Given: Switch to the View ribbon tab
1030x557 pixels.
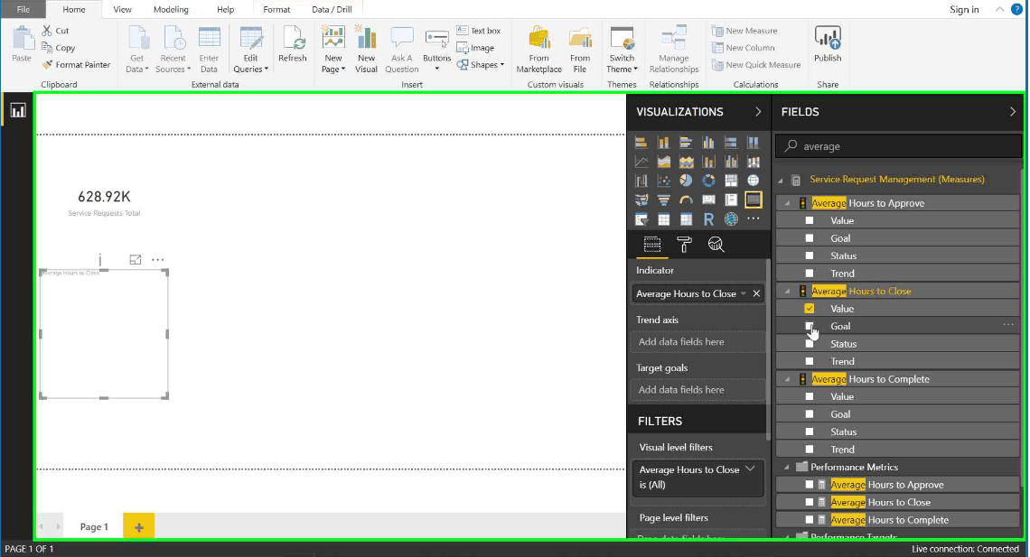Looking at the screenshot, I should pos(122,9).
